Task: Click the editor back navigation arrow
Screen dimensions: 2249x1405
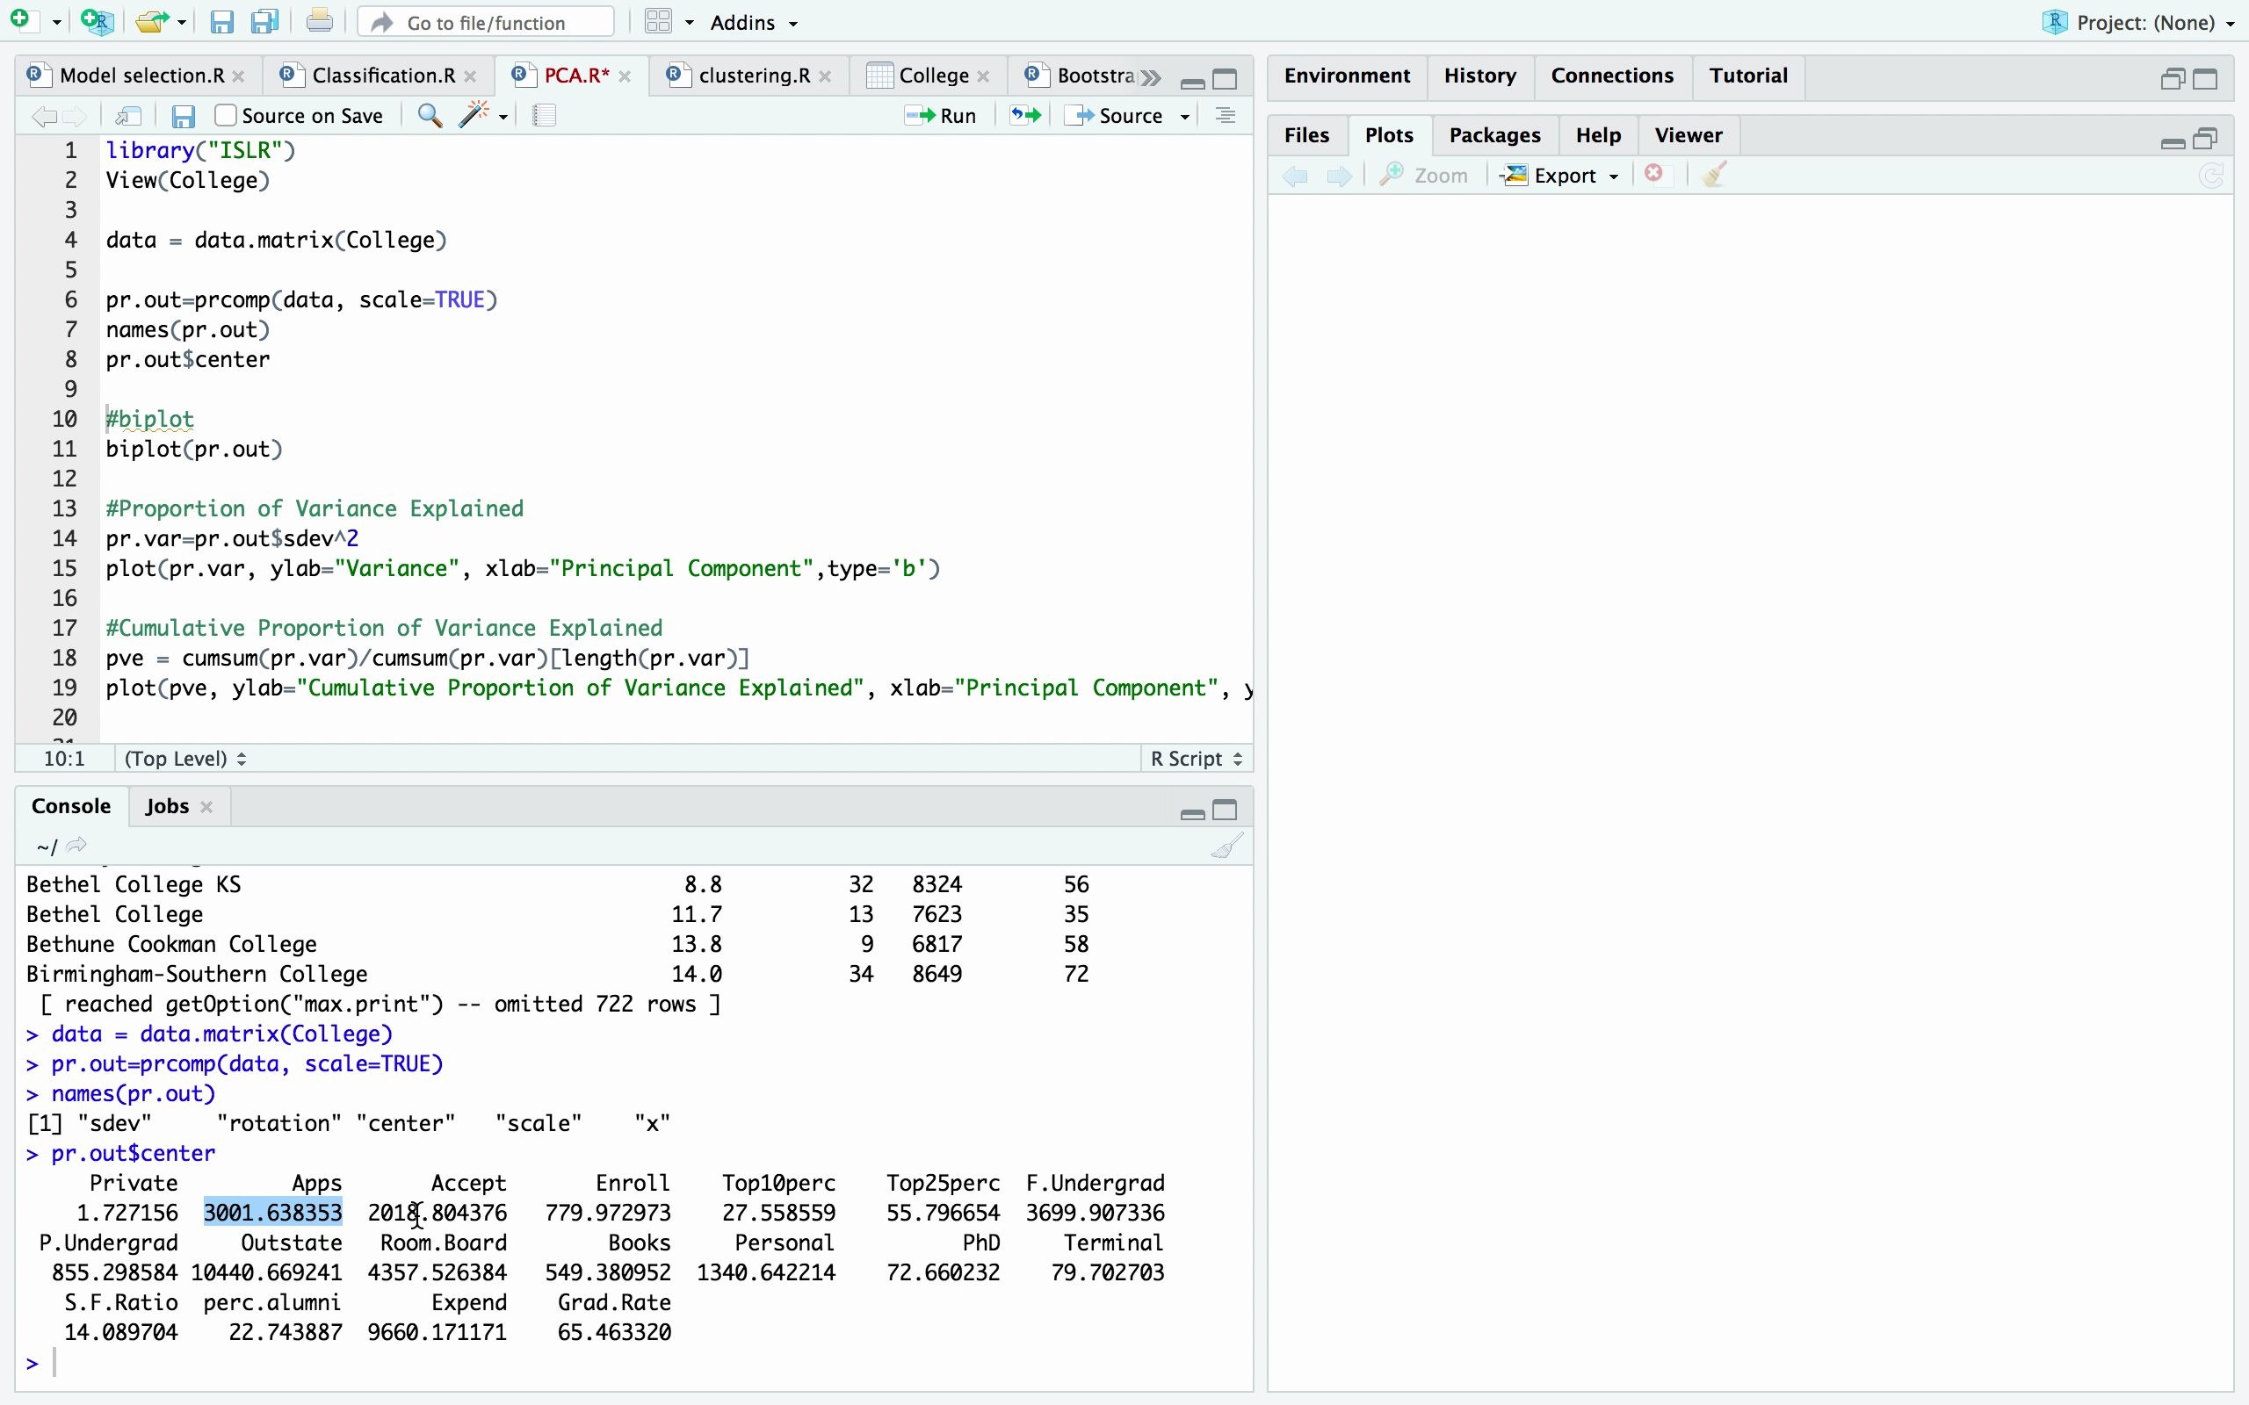Action: point(44,116)
